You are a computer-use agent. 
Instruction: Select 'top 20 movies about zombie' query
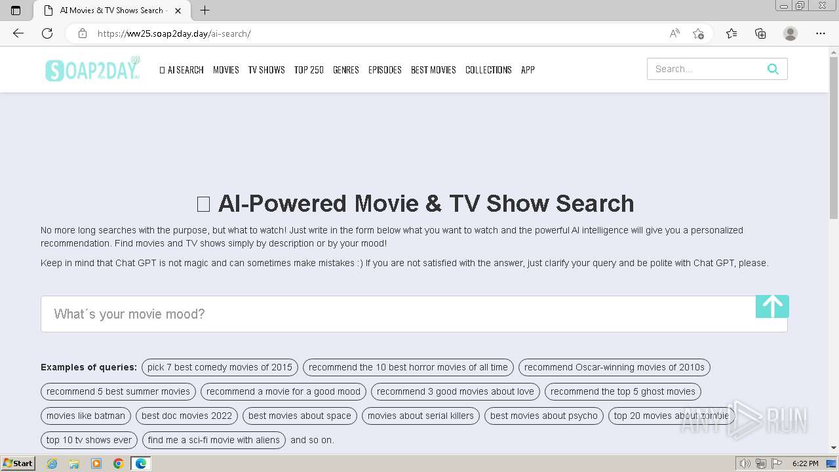pyautogui.click(x=671, y=416)
